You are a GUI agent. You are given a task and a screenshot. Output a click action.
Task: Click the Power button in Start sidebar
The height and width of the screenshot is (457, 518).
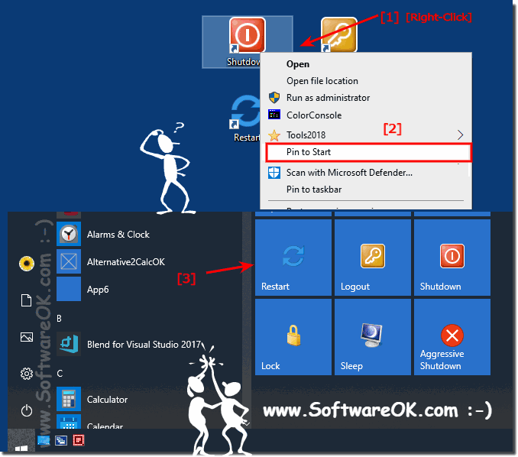(27, 410)
